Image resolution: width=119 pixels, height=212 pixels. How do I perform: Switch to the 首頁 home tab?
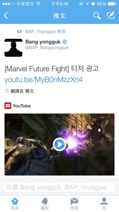15,204
